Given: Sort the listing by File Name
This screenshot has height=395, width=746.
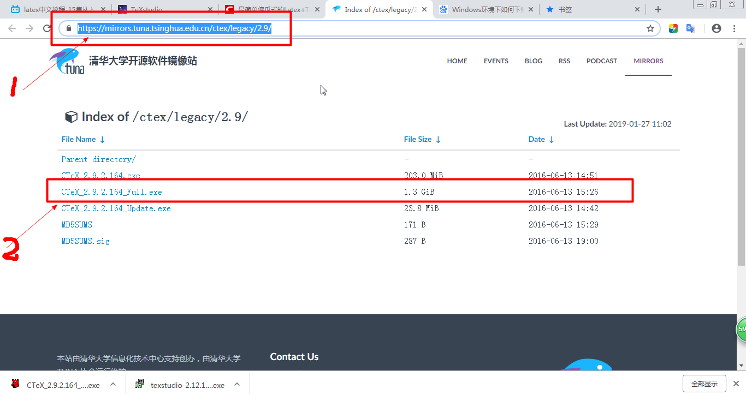Looking at the screenshot, I should click(x=83, y=139).
